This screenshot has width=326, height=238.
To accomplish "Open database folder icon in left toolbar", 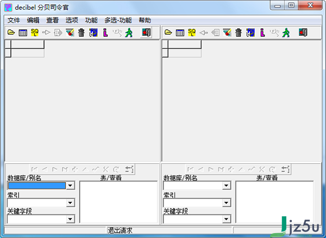I will pos(11,33).
